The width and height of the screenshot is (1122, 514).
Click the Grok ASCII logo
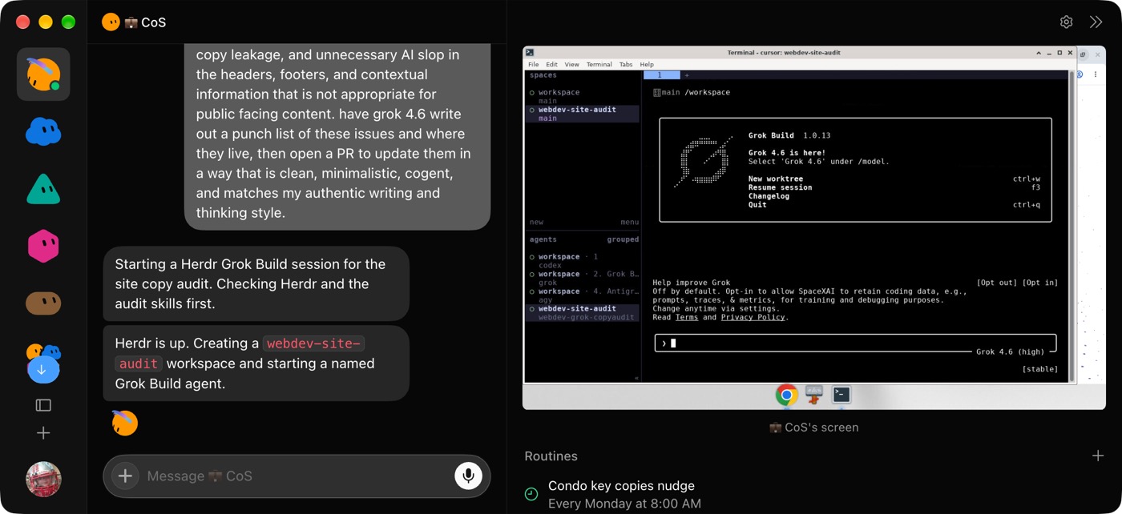[x=703, y=162]
